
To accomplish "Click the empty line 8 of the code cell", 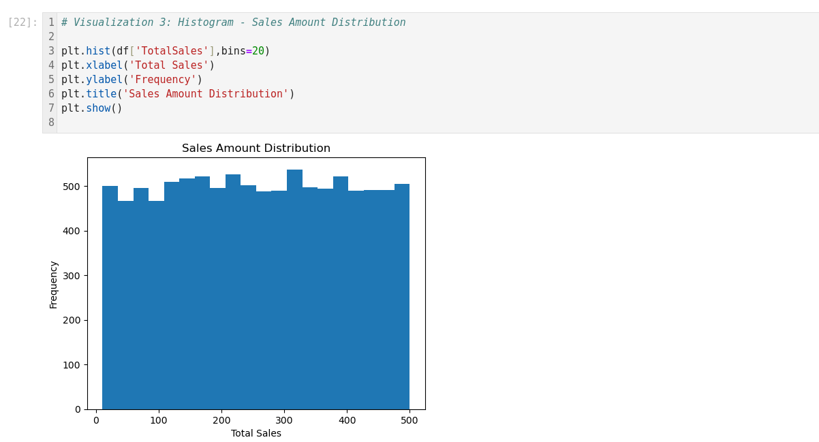I will pos(273,123).
